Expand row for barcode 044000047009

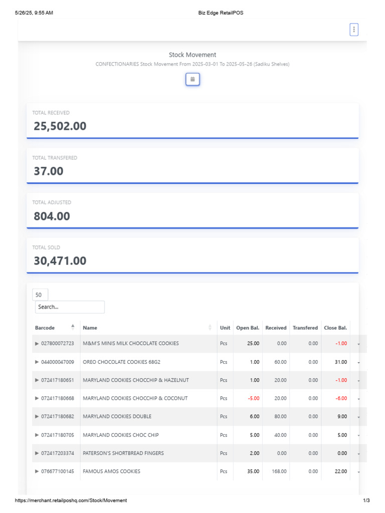pos(37,362)
